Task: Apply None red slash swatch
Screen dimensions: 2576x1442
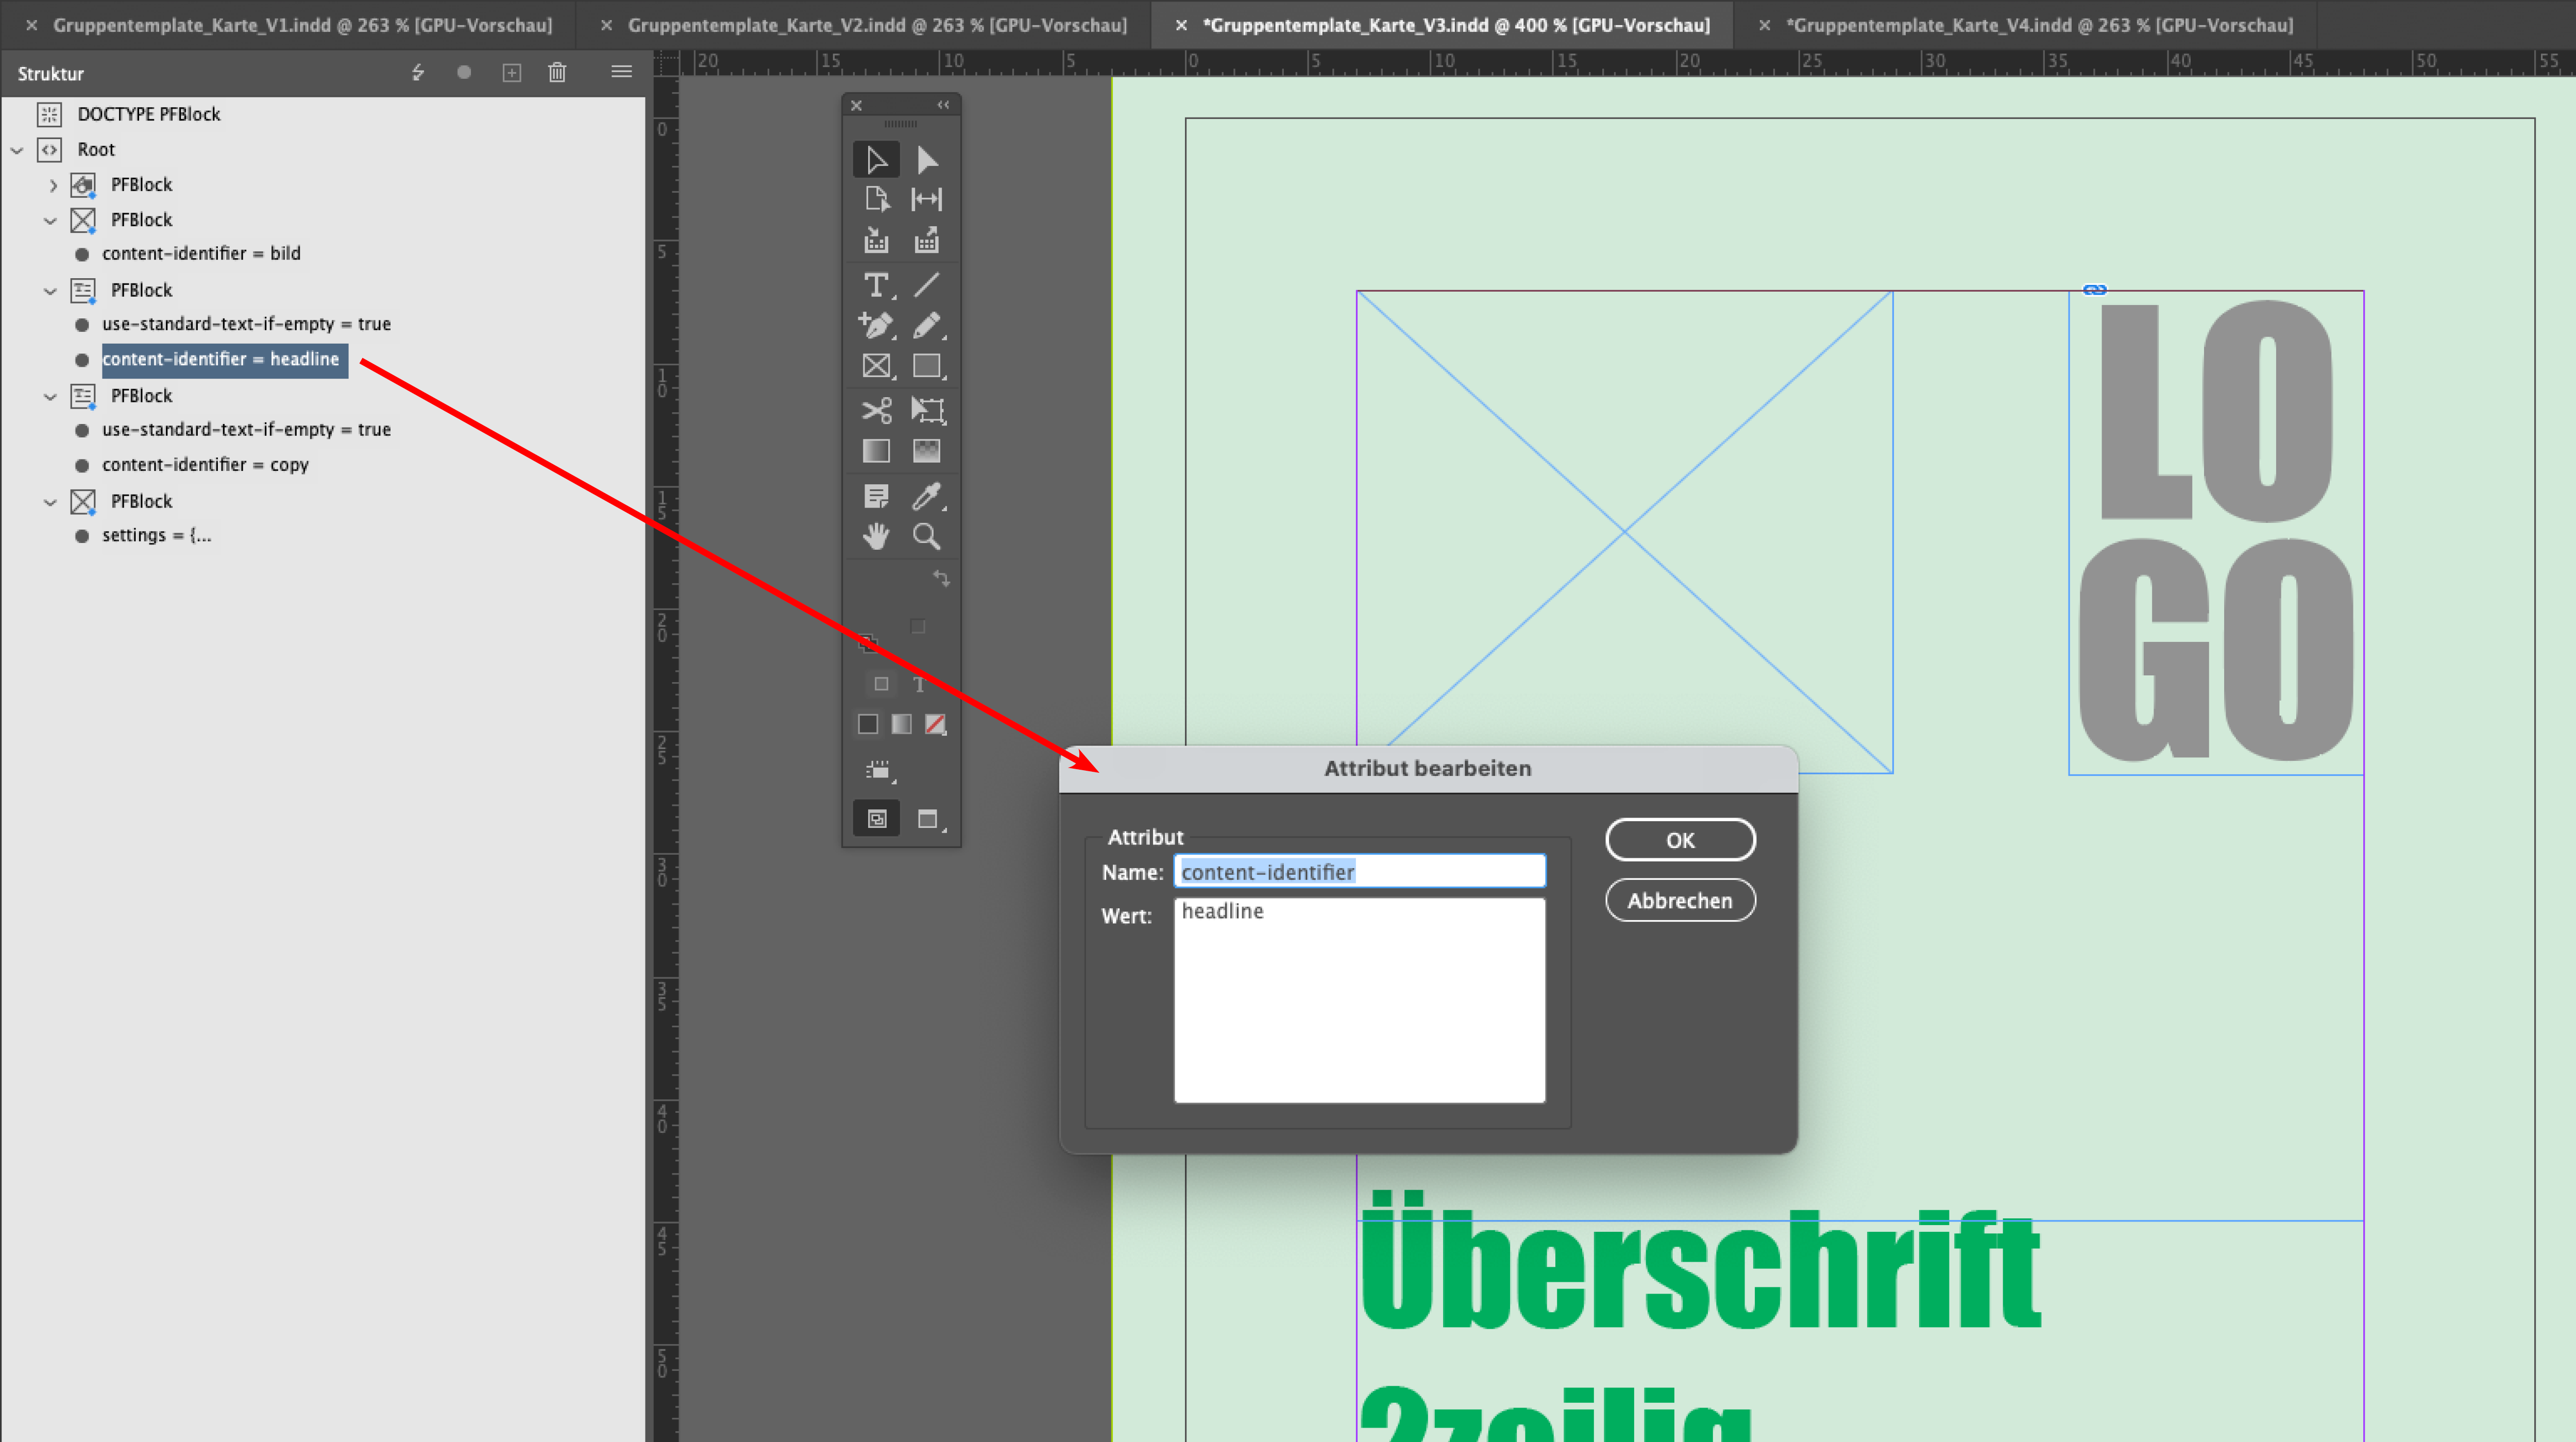Action: point(935,724)
